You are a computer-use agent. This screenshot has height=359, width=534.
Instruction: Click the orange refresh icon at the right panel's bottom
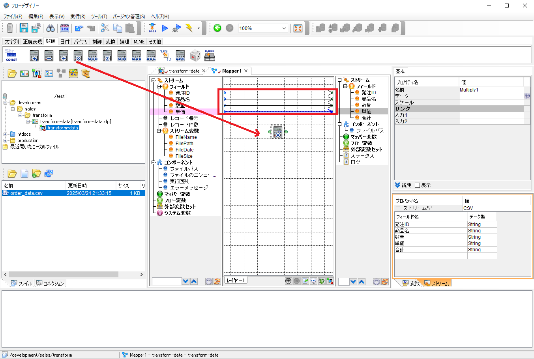[x=385, y=282]
